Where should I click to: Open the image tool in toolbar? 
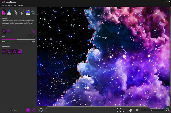click(28, 12)
